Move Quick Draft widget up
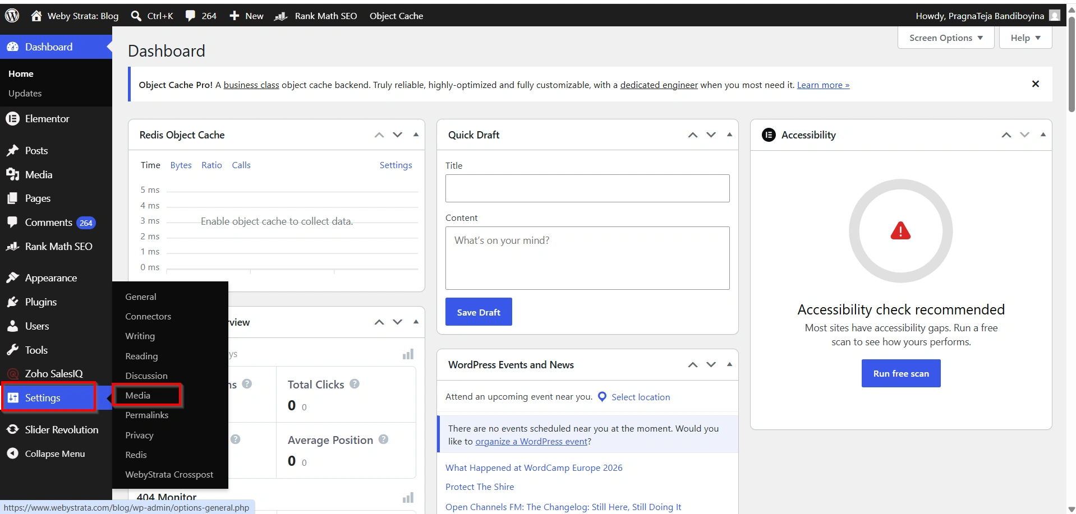The width and height of the screenshot is (1076, 514). pyautogui.click(x=693, y=135)
